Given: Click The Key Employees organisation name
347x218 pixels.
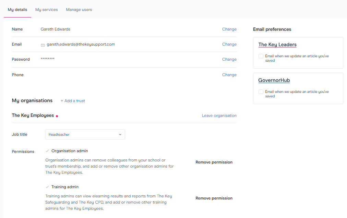Looking at the screenshot, I should [x=33, y=116].
